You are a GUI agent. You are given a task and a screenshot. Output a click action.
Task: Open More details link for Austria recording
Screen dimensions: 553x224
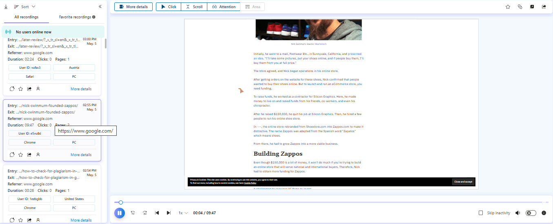(81, 89)
